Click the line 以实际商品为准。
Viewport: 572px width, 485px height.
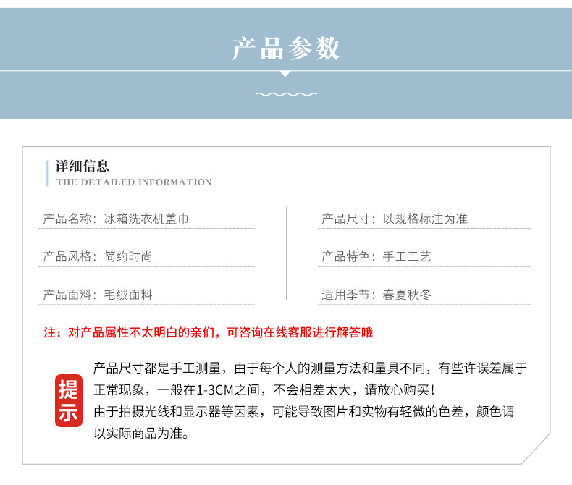pyautogui.click(x=141, y=434)
